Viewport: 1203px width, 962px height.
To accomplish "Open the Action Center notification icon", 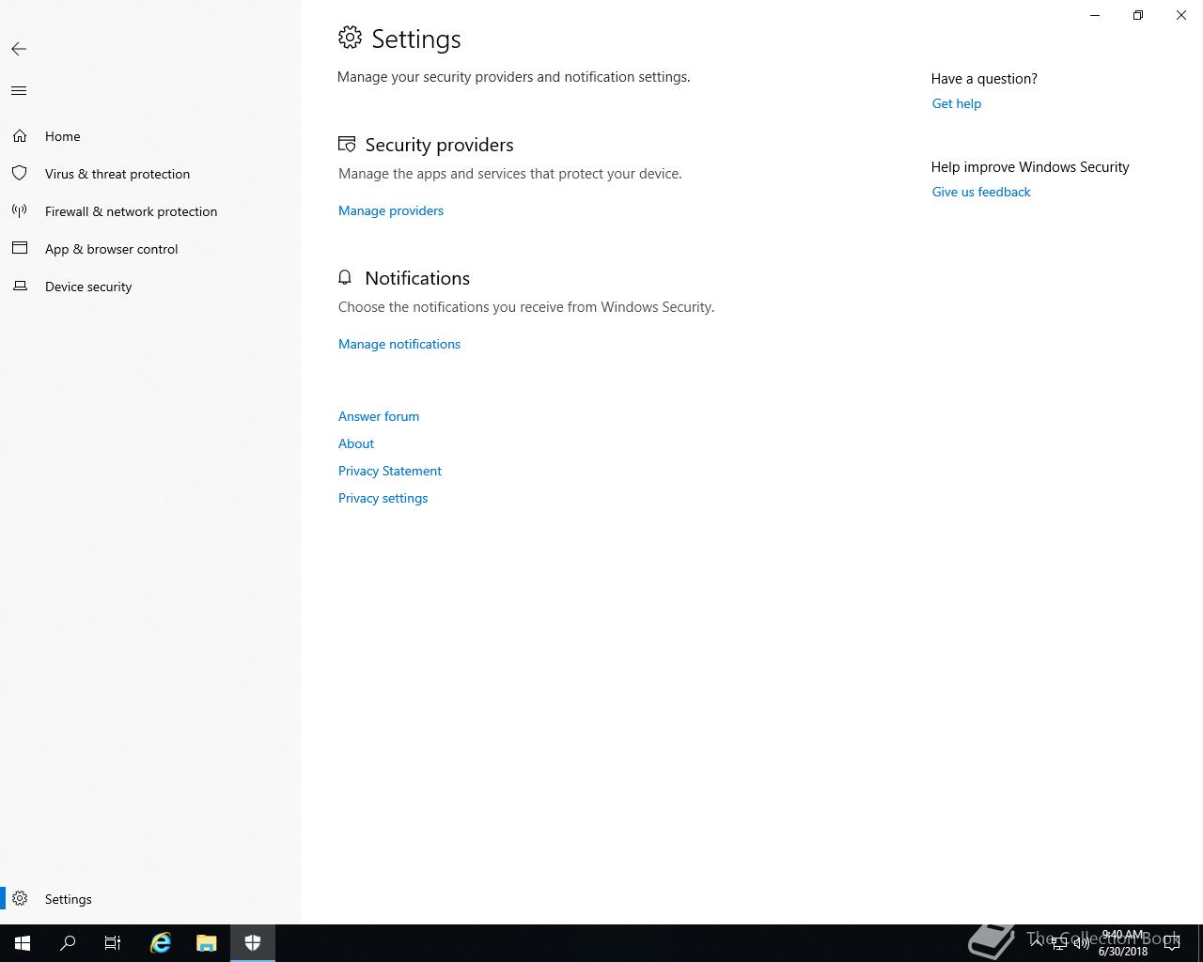I will (x=1171, y=943).
